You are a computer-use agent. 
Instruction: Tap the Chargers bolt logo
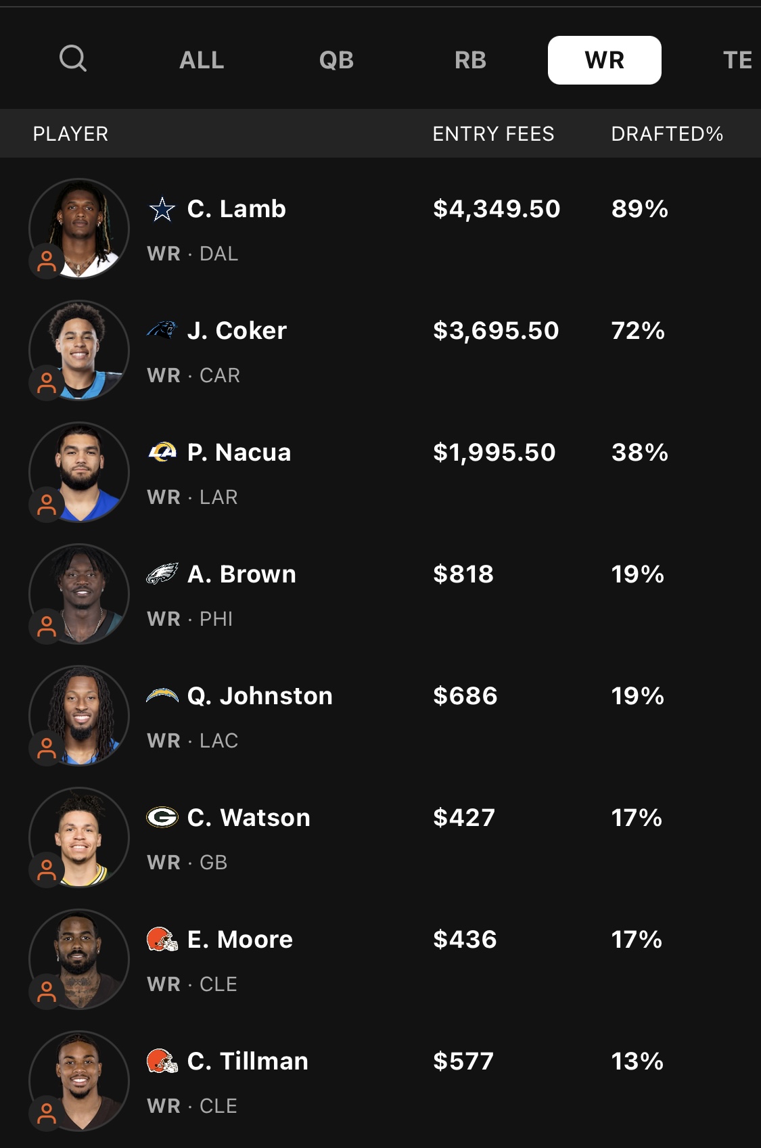coord(162,695)
